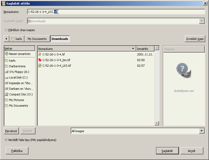Click the Izveidot mapi button
The image size is (209, 160).
point(195,39)
